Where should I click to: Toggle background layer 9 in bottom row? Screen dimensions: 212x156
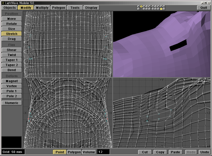(x=161, y=9)
